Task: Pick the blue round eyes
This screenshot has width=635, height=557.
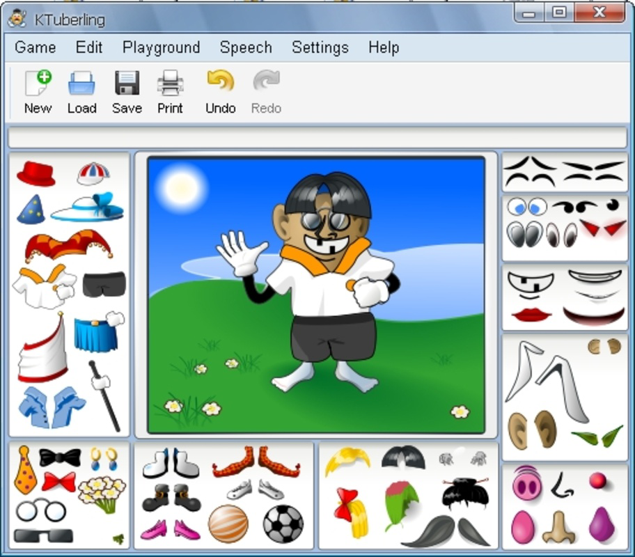Action: click(x=527, y=207)
